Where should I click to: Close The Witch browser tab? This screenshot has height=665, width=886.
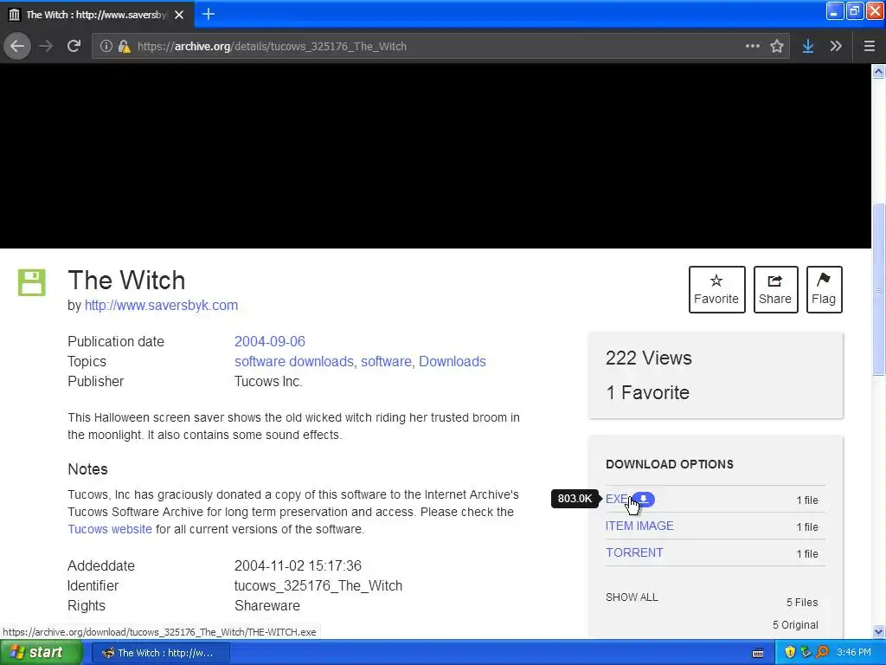[x=179, y=15]
